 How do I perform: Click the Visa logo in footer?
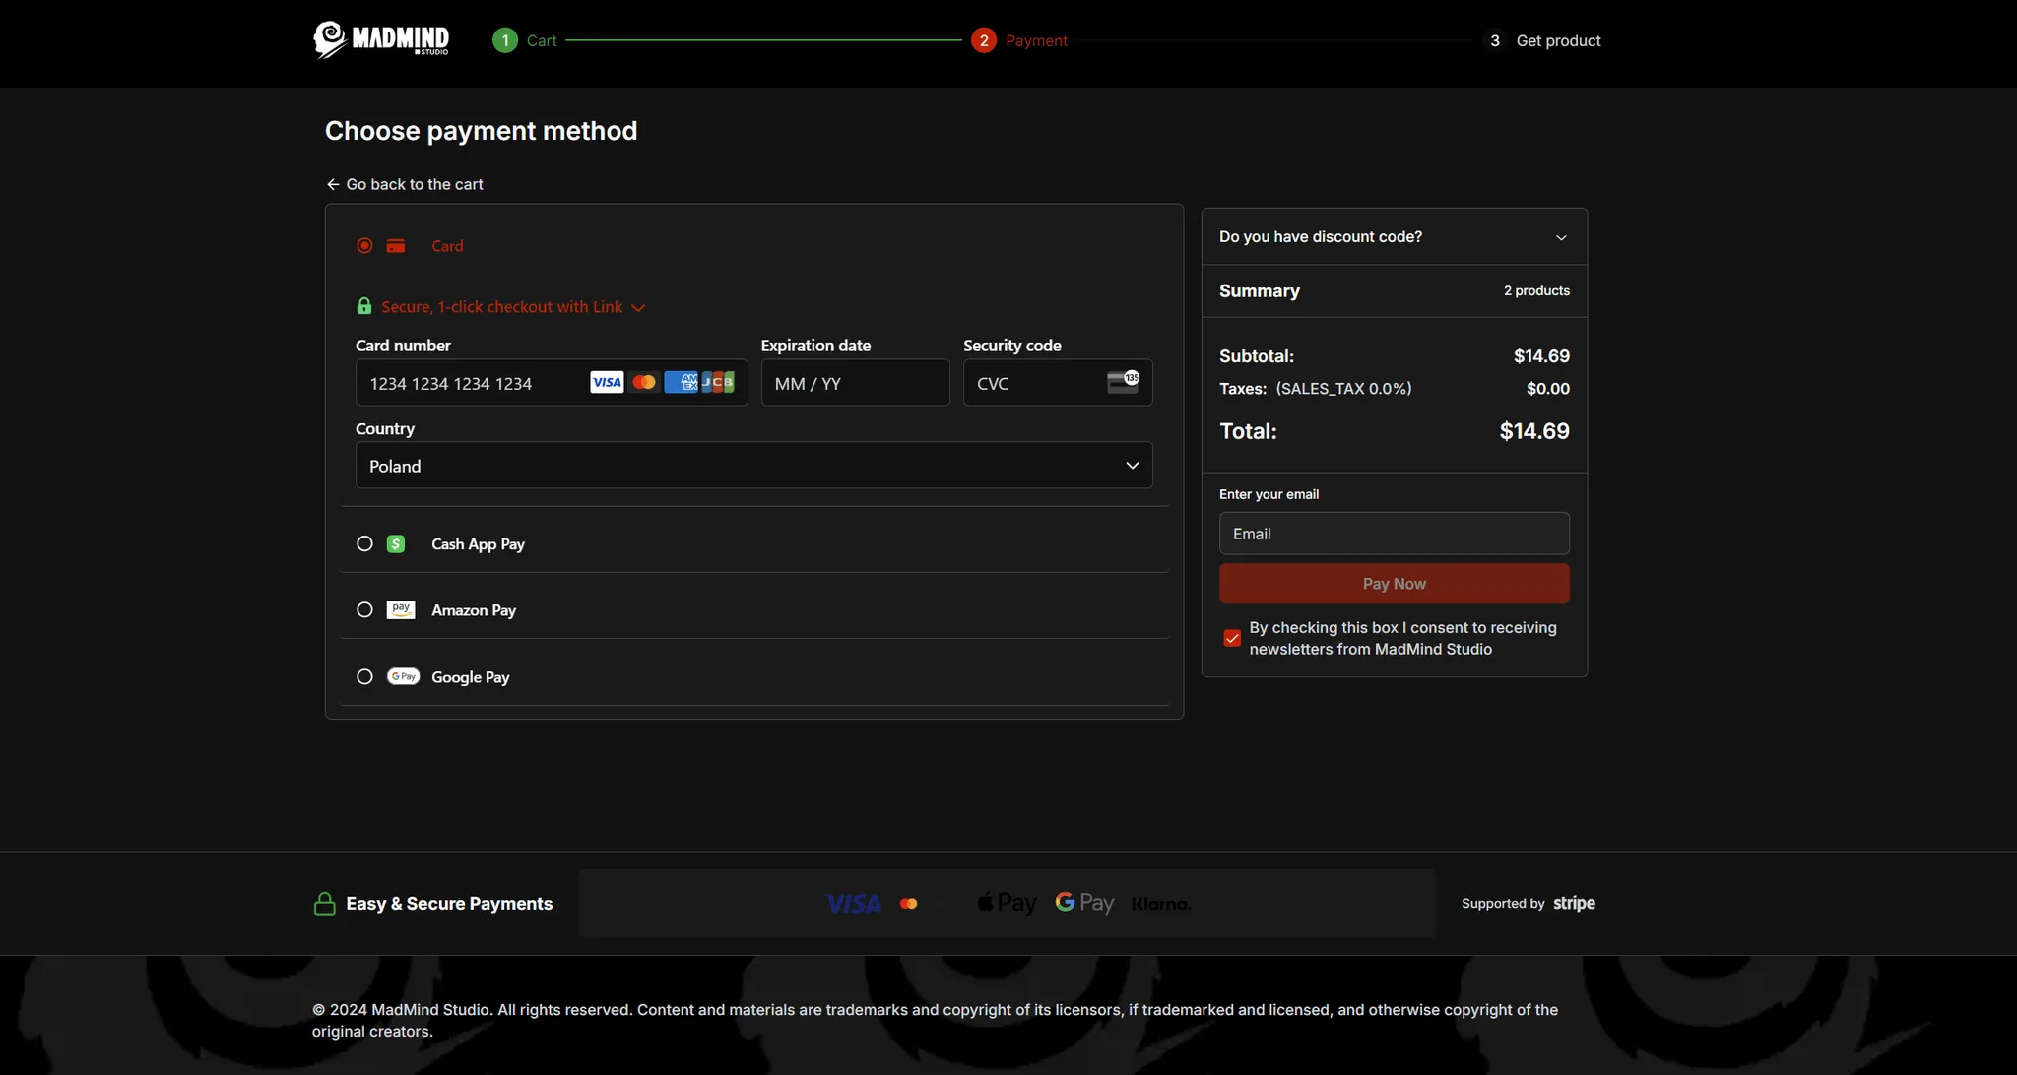(x=854, y=904)
